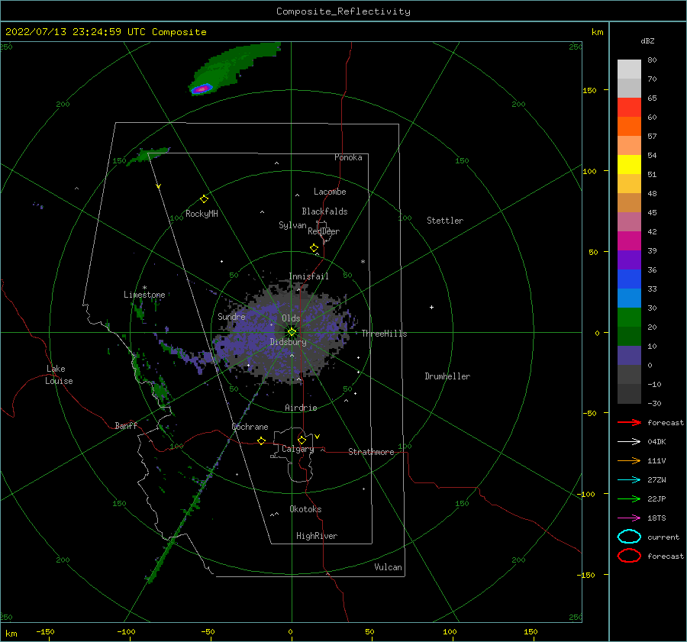687x642 pixels.
Task: Select the 10 dBZ slate-blue swatch
Action: tap(629, 356)
